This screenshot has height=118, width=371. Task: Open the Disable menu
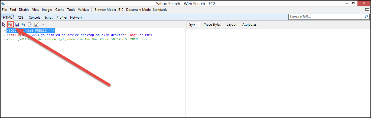[24, 10]
